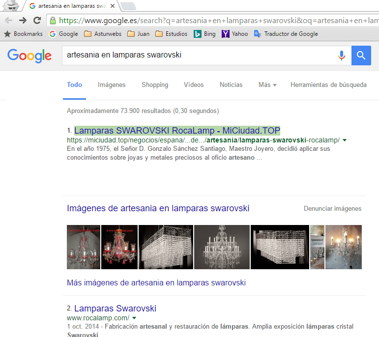Expand the Más dropdown menu
Viewport: 379px width, 337px height.
click(x=267, y=85)
